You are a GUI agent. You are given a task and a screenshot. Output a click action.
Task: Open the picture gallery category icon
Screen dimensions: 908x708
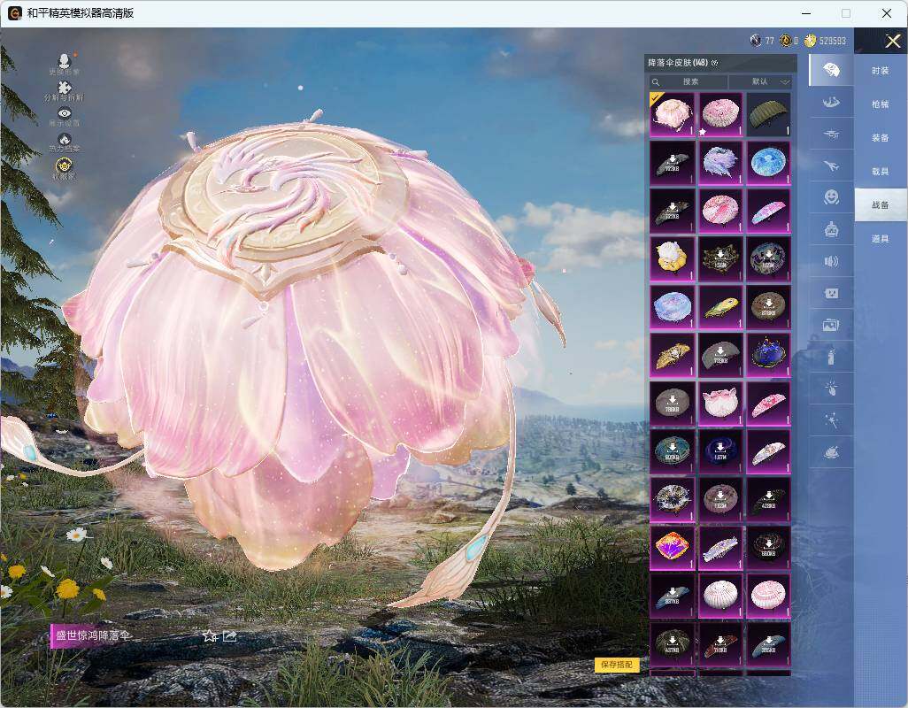click(x=831, y=326)
